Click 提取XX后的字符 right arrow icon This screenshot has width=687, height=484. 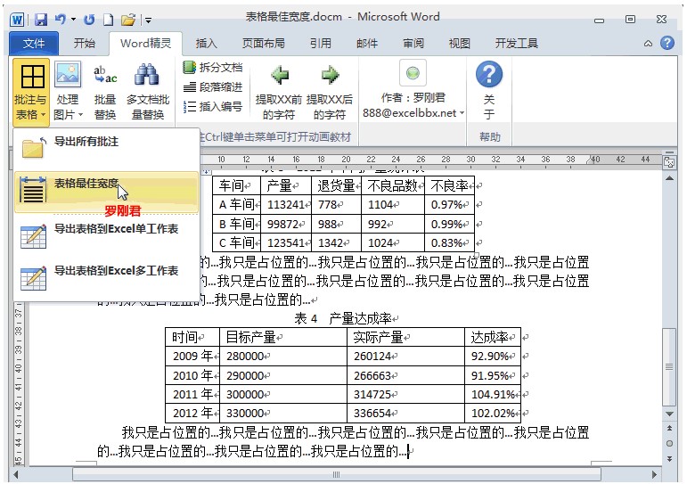(x=330, y=76)
